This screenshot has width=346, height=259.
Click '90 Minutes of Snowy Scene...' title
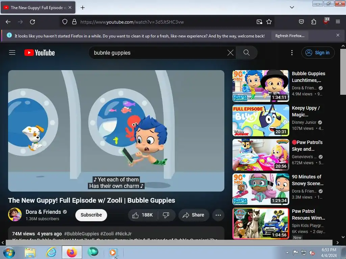(x=307, y=180)
